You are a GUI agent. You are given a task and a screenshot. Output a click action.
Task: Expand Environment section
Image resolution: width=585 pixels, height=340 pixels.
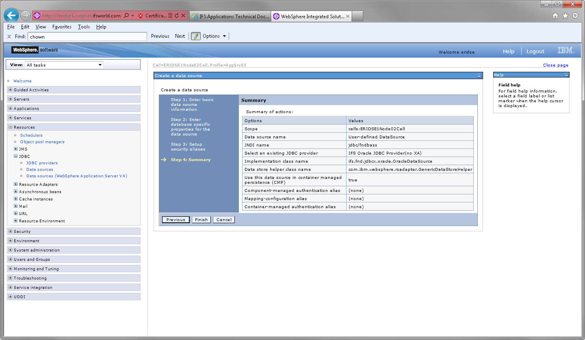pos(11,241)
